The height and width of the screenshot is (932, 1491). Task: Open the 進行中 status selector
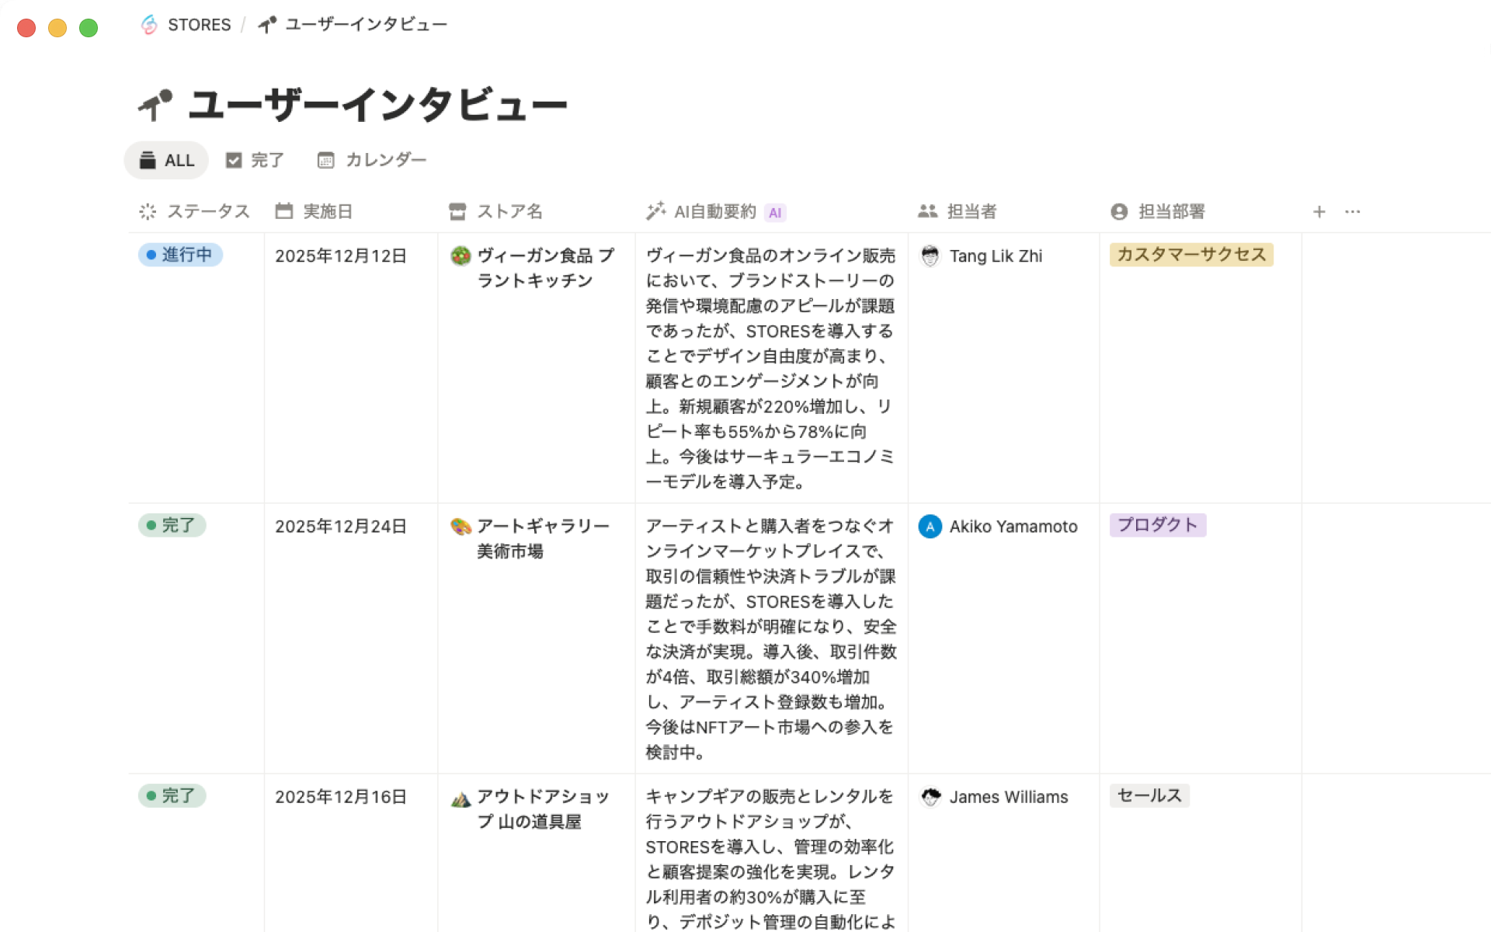click(180, 255)
